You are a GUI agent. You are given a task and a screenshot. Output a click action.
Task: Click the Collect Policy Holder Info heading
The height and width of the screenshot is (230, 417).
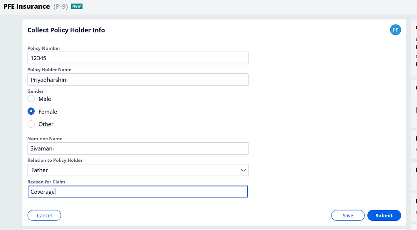66,30
